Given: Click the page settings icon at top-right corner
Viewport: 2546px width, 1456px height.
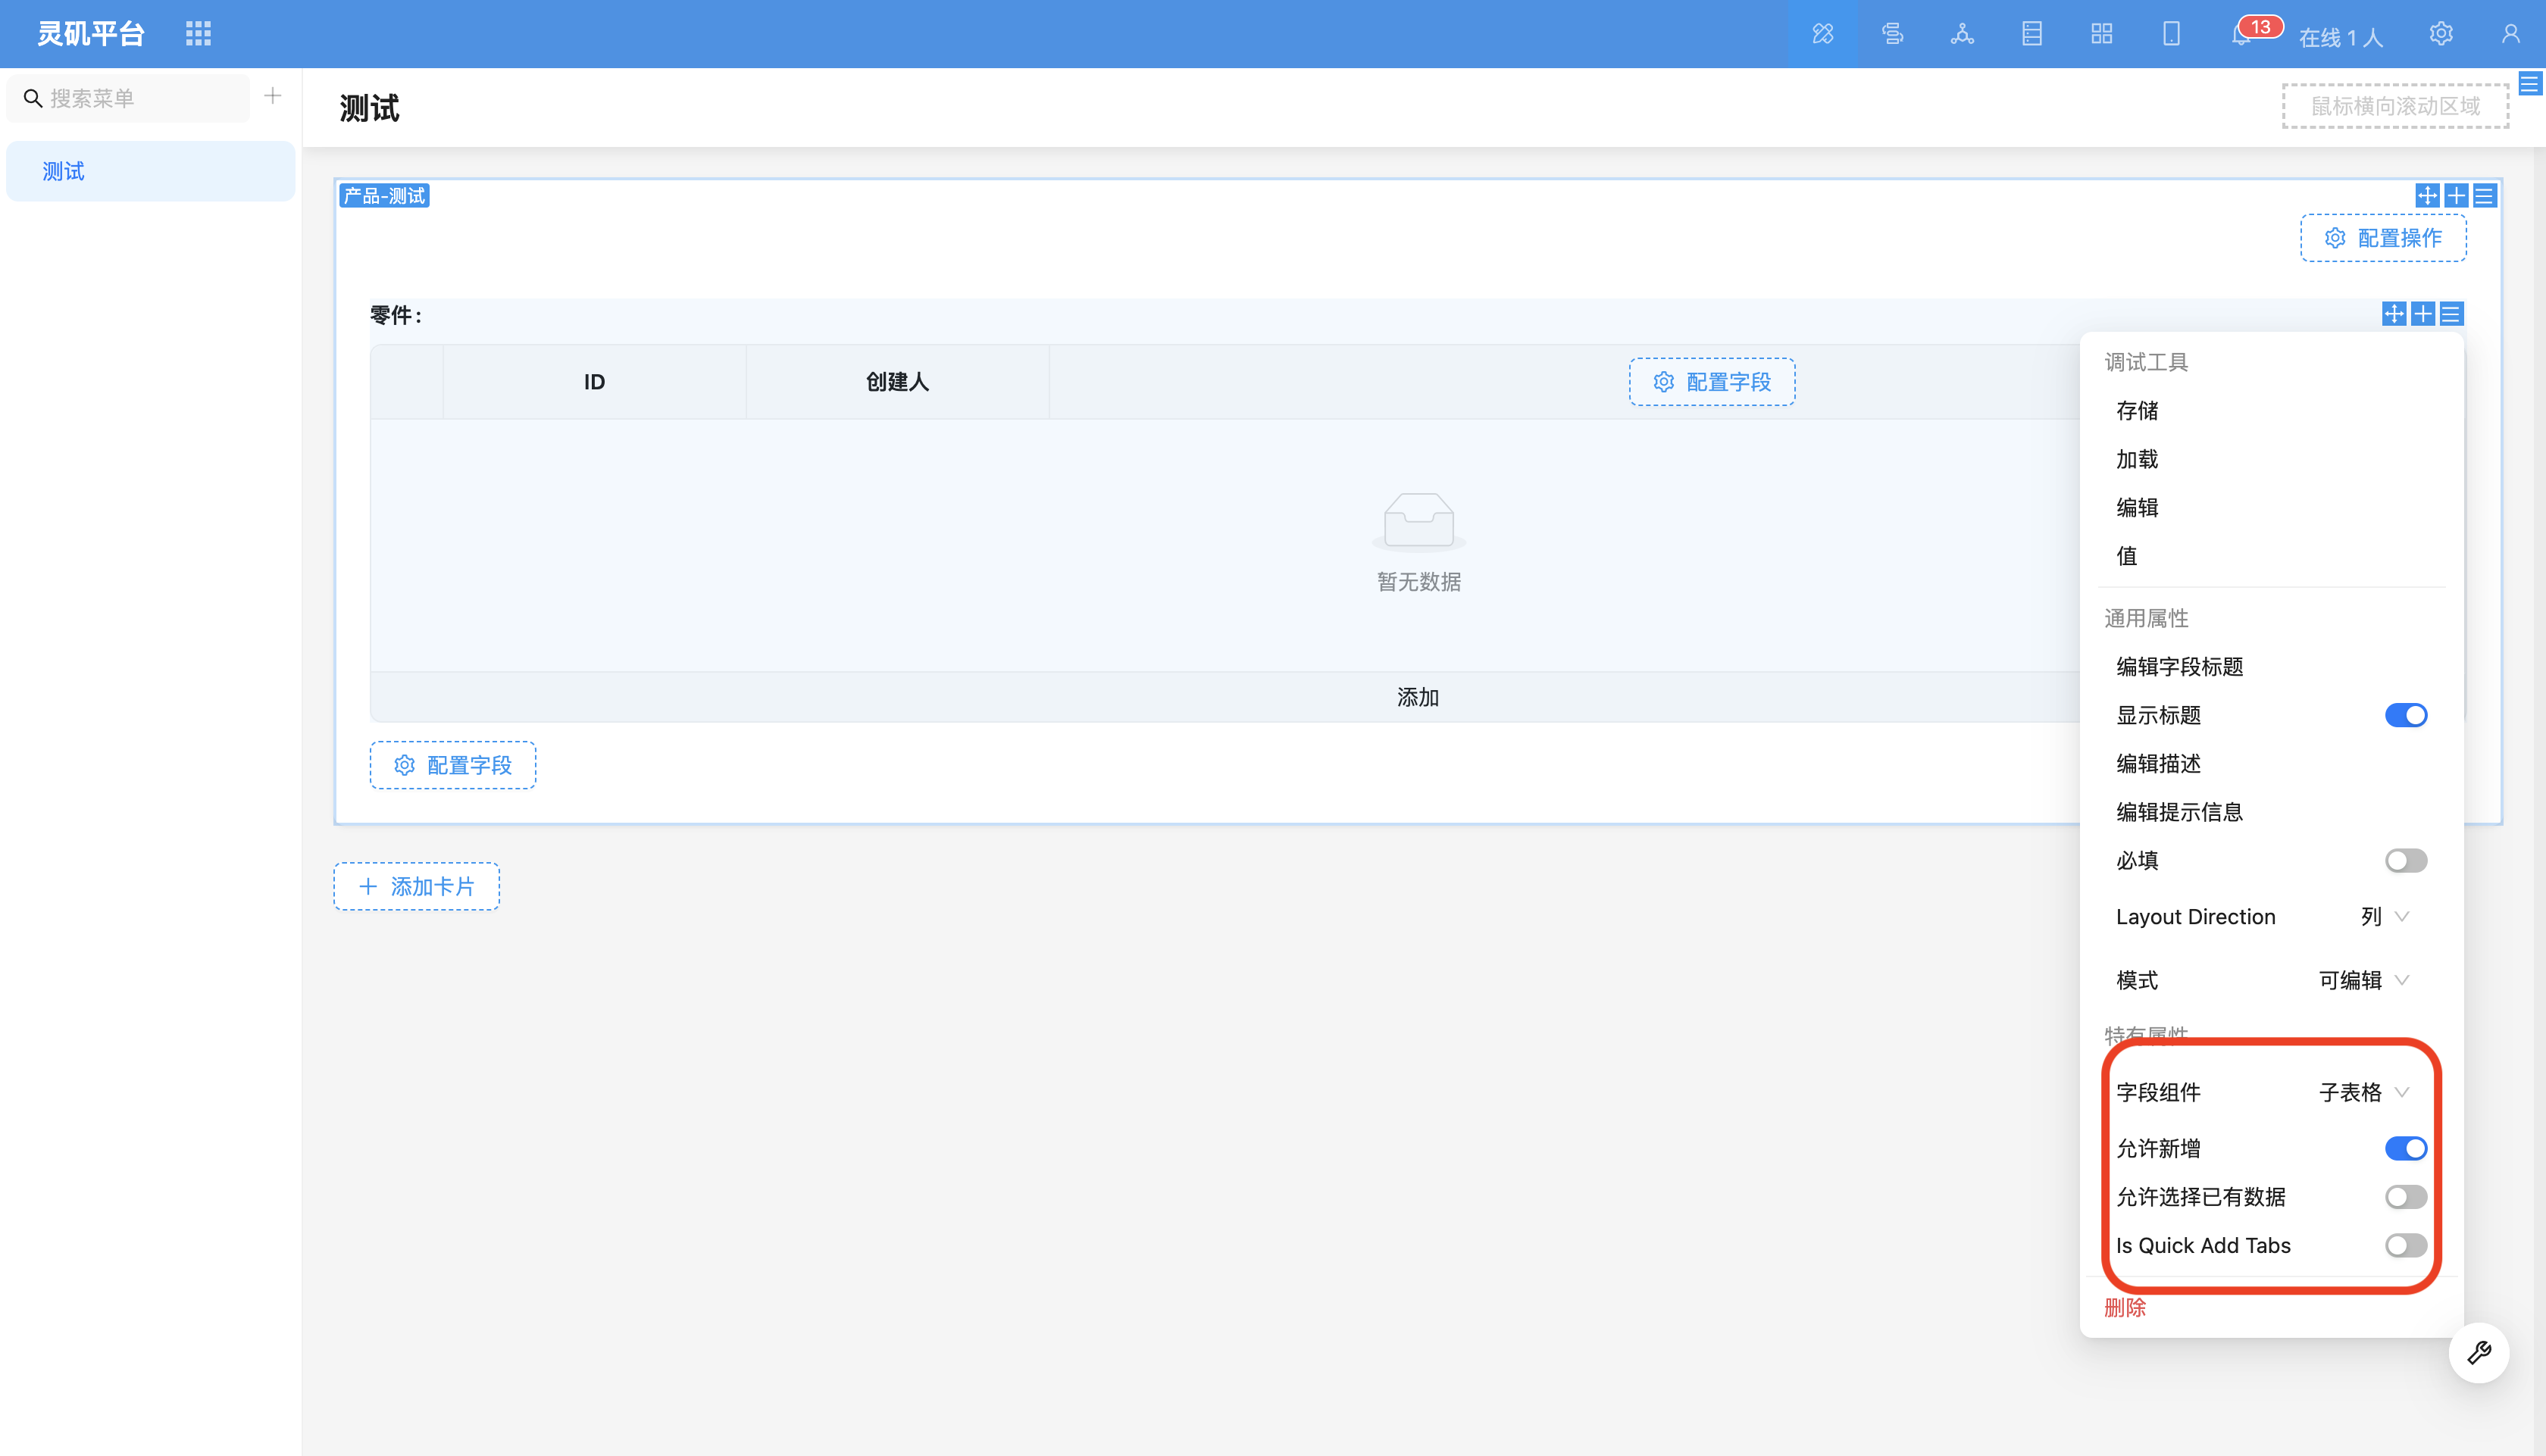Looking at the screenshot, I should [2530, 84].
